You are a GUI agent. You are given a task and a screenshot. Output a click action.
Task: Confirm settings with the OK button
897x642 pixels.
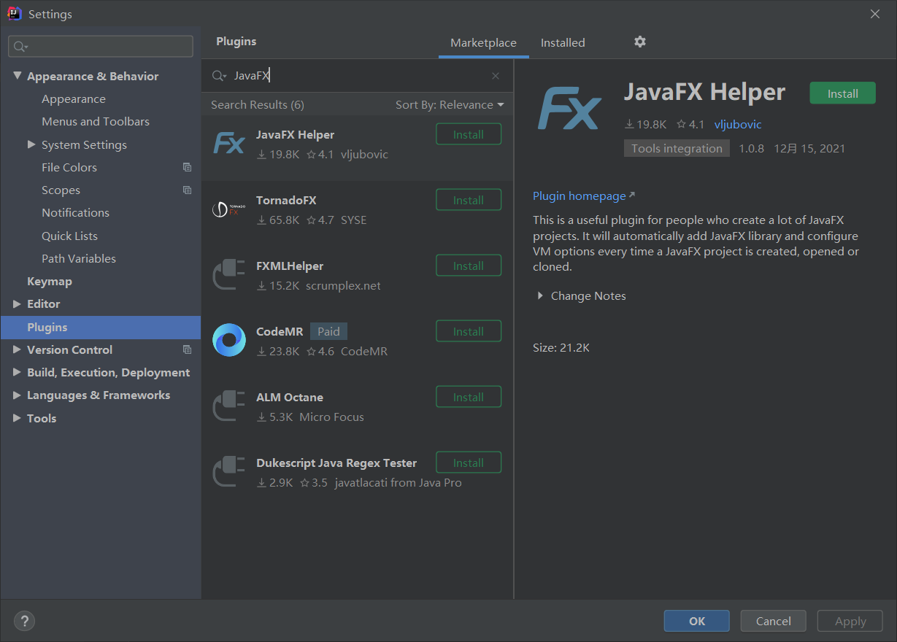pos(696,621)
